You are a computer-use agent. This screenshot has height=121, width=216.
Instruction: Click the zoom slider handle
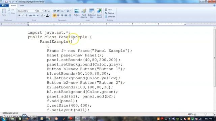[x=206, y=114]
